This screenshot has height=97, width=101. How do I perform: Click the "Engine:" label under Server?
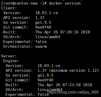point(11,61)
